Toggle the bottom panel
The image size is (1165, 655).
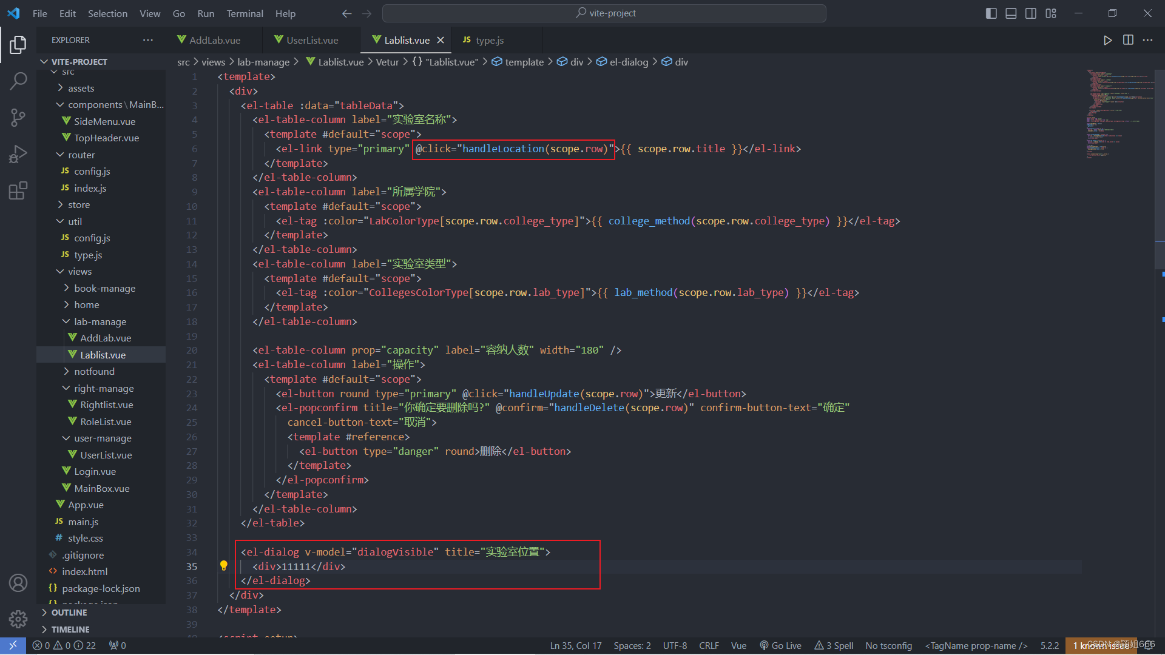1011,13
